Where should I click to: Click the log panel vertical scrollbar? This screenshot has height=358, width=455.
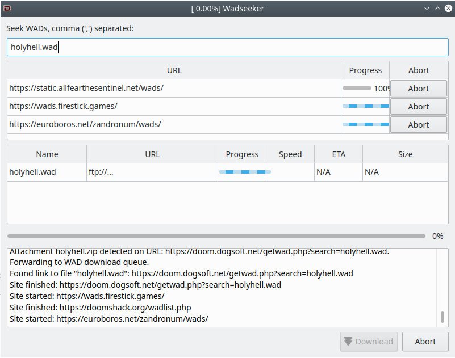443,317
